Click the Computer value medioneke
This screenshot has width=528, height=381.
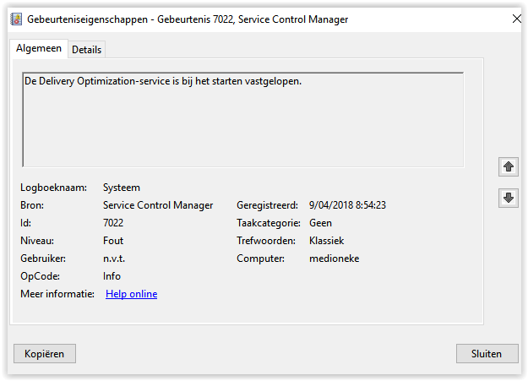[x=335, y=259]
